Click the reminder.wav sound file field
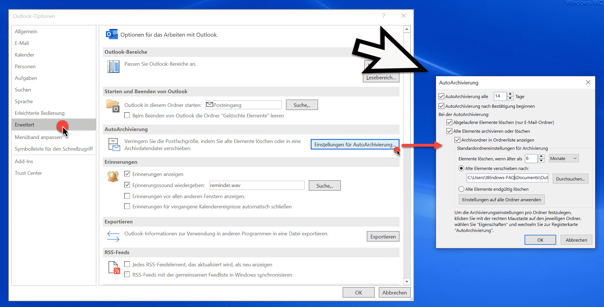Viewport: 604px width, 307px height. (257, 185)
